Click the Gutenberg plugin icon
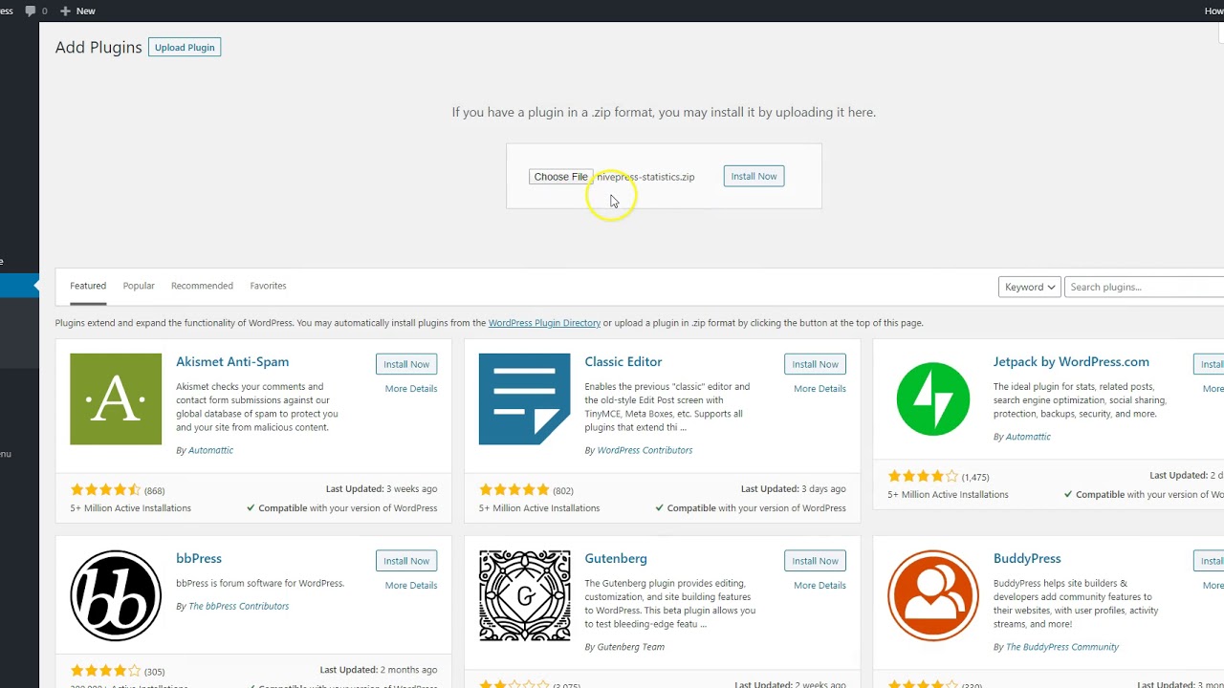The image size is (1224, 688). (524, 595)
